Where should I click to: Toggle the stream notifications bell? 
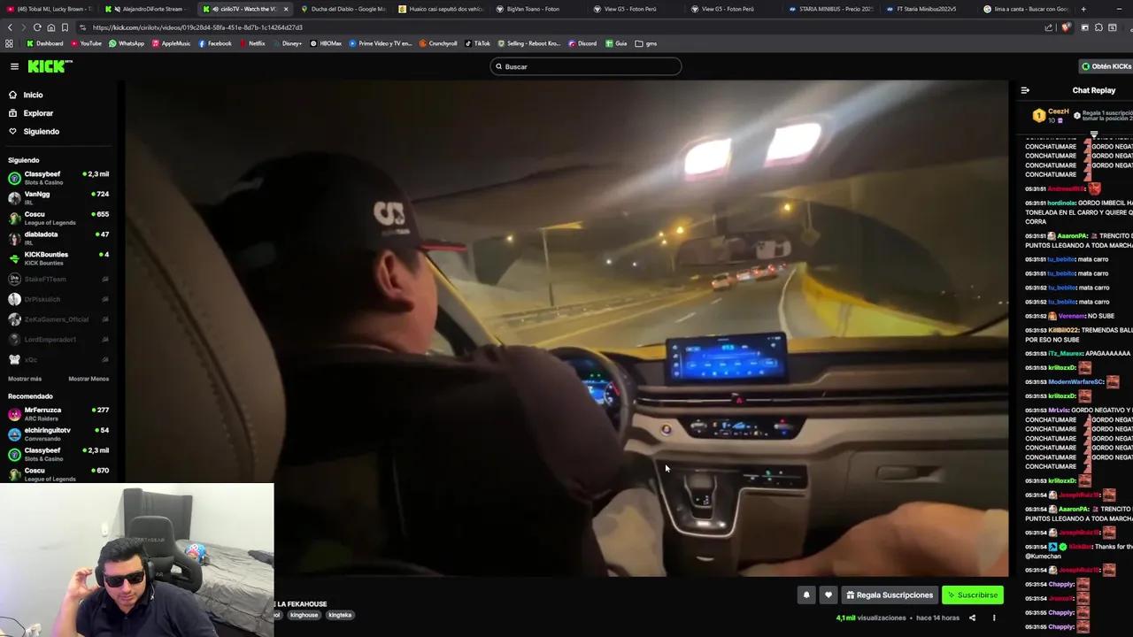coord(806,595)
